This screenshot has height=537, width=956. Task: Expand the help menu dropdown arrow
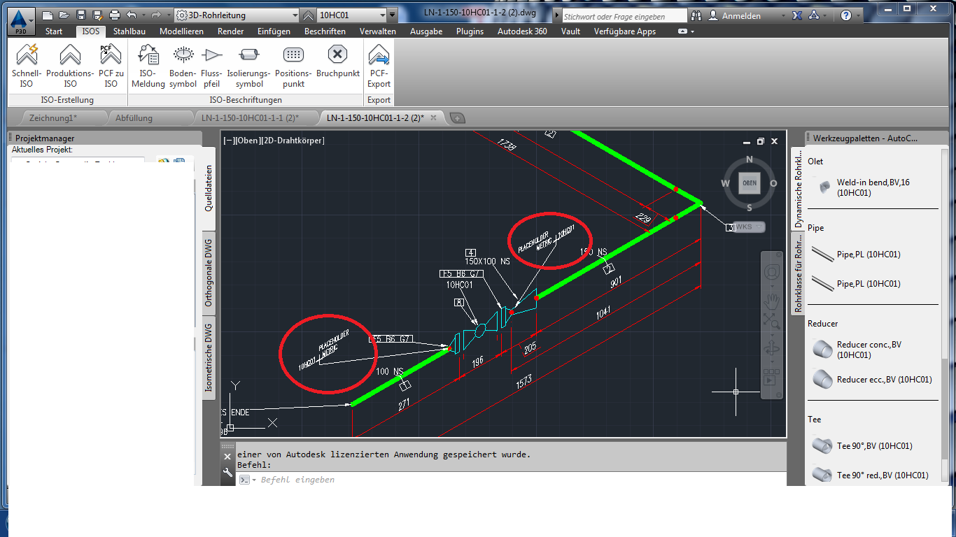coord(859,15)
